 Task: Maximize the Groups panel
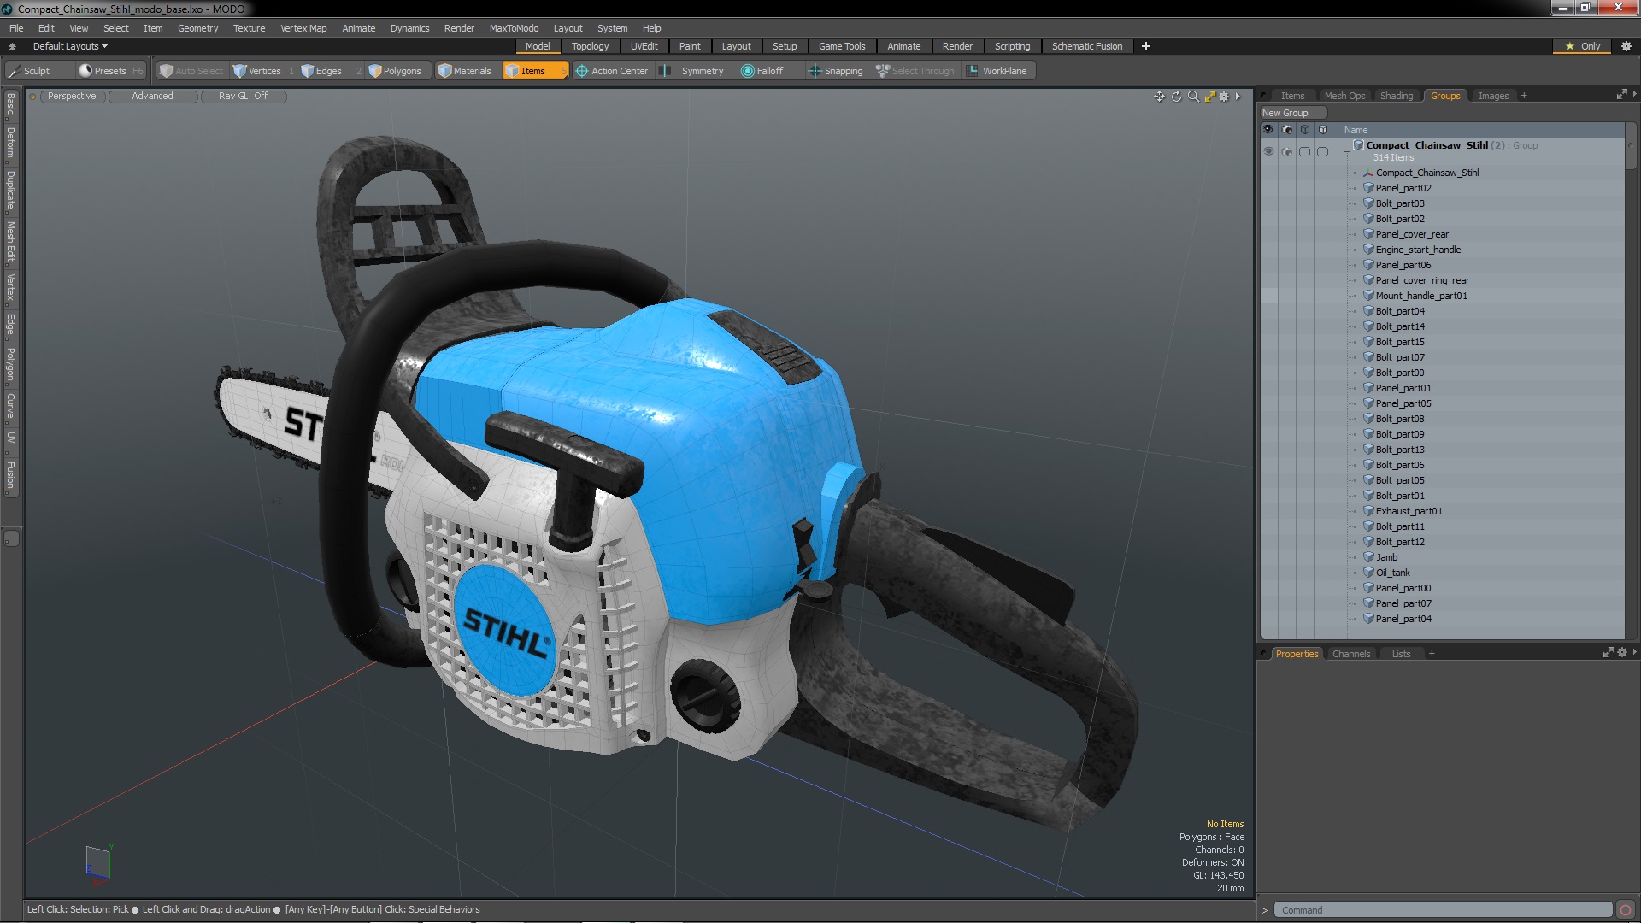click(x=1621, y=94)
